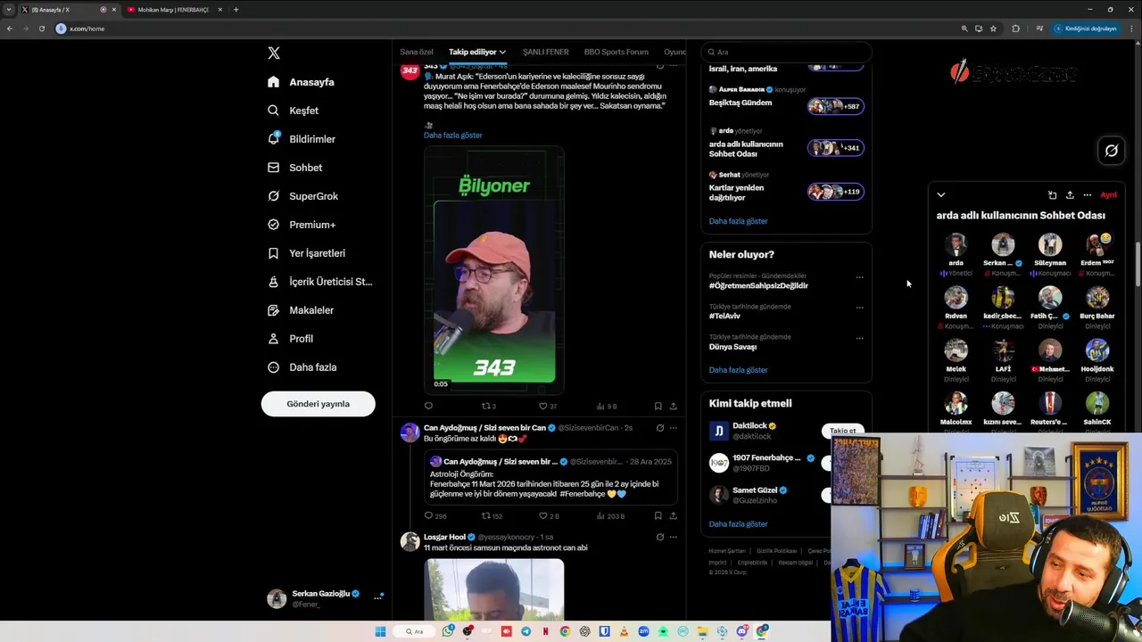Click Grok icon on Losgar Hool post
Viewport: 1142px width, 642px height.
pos(660,537)
